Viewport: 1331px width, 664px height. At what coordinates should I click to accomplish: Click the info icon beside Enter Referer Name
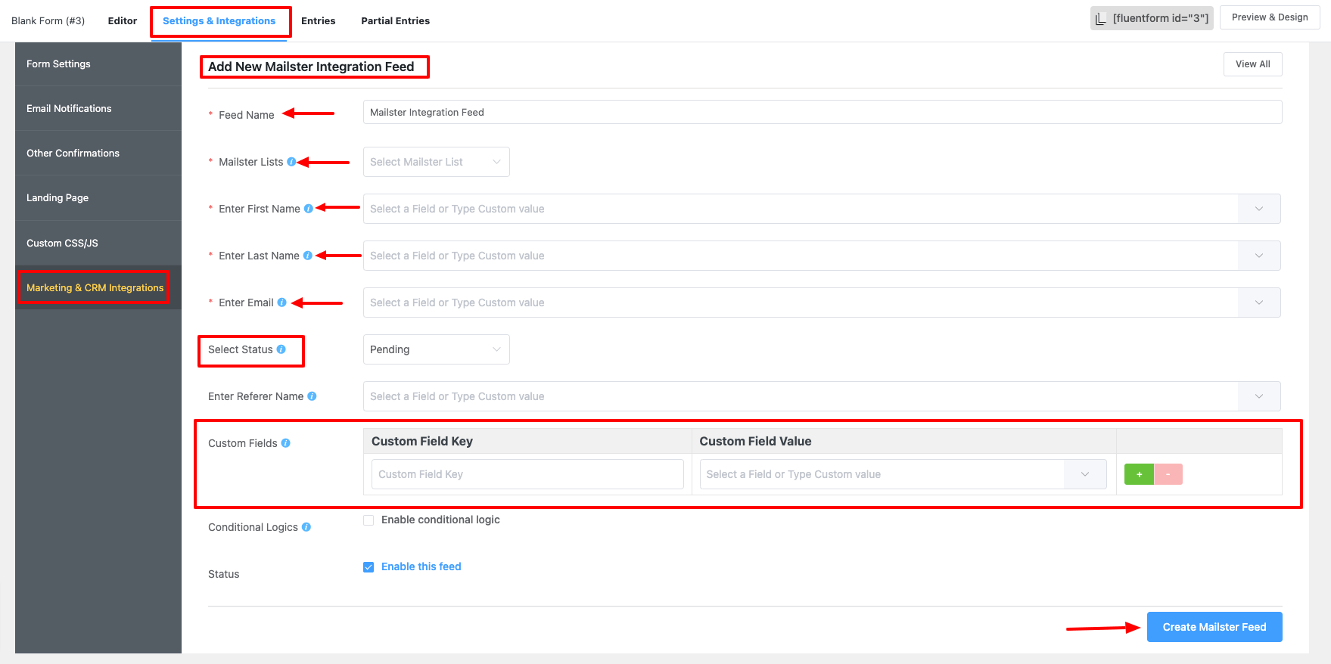[312, 396]
